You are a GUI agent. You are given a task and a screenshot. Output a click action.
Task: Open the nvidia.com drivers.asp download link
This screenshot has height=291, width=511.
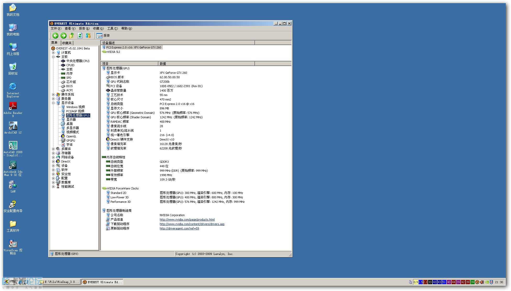pos(192,224)
